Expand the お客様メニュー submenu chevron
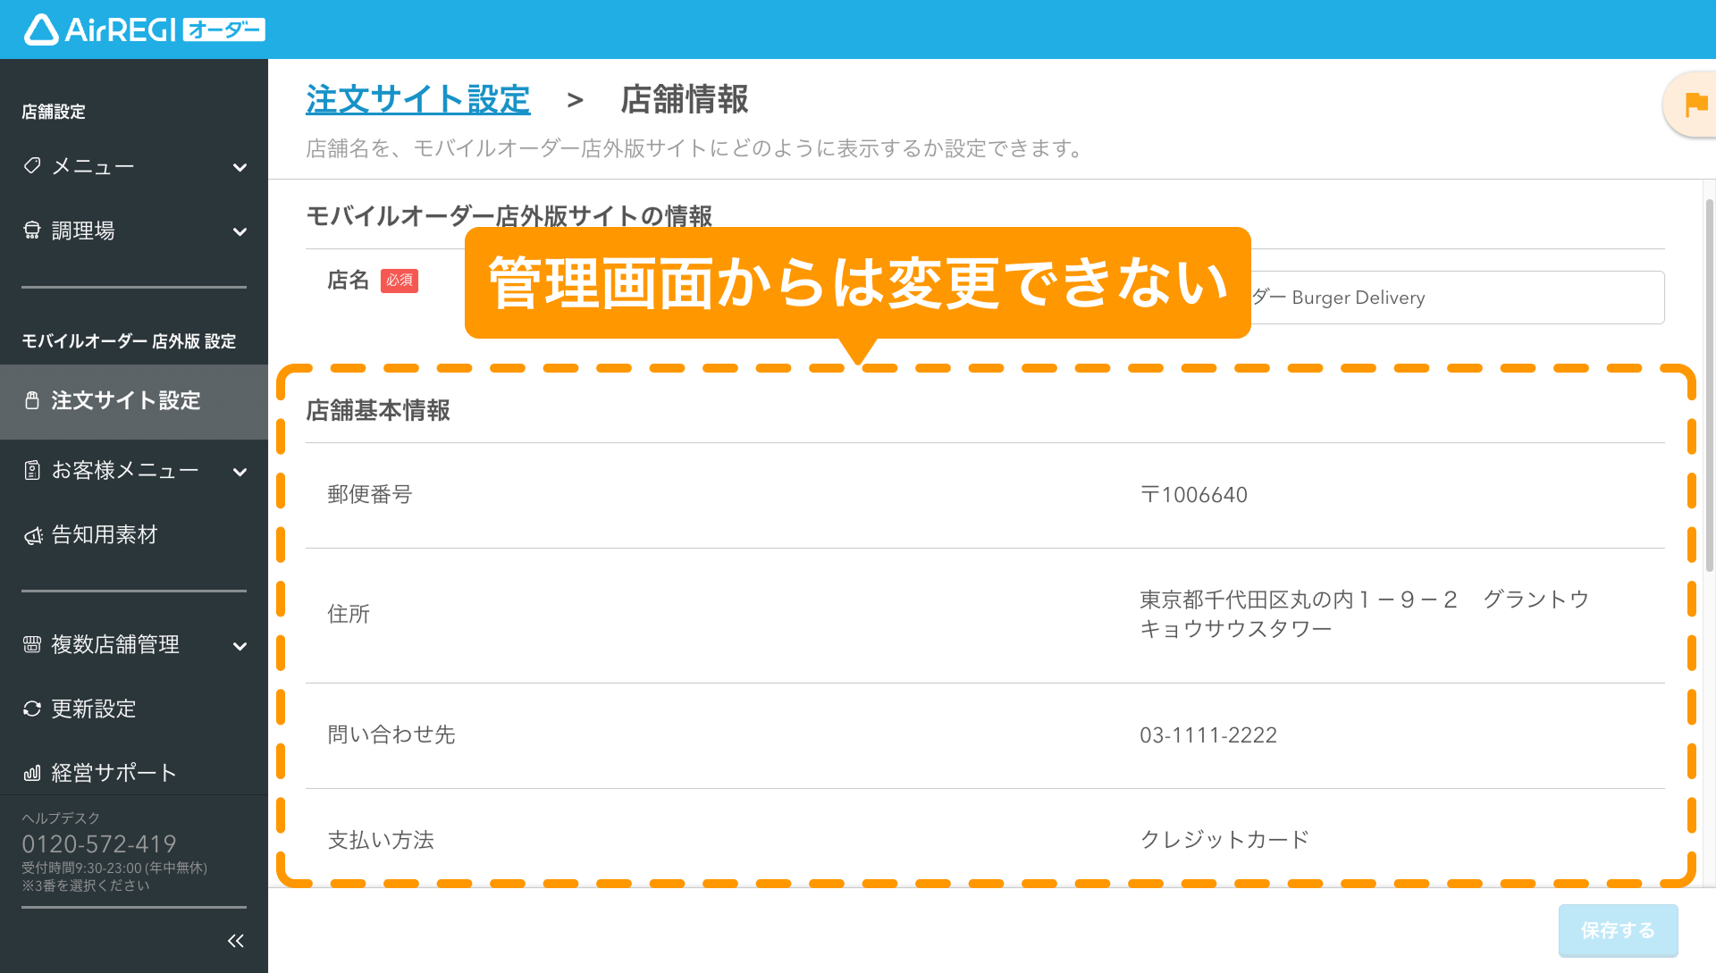The height and width of the screenshot is (973, 1716). click(x=240, y=472)
